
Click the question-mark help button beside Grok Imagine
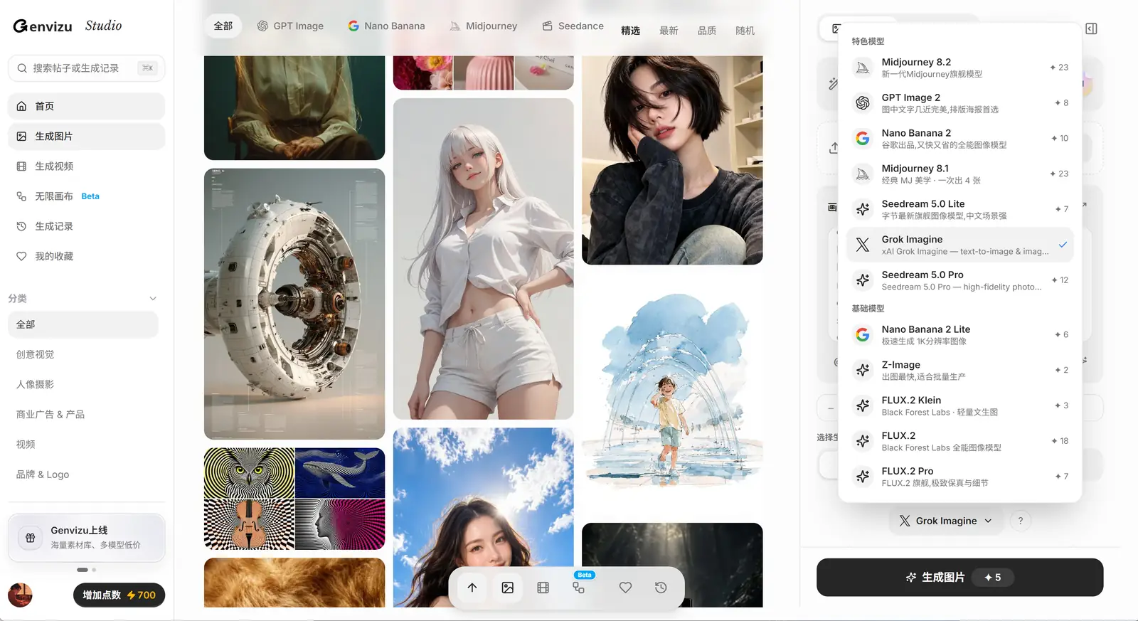(x=1021, y=521)
